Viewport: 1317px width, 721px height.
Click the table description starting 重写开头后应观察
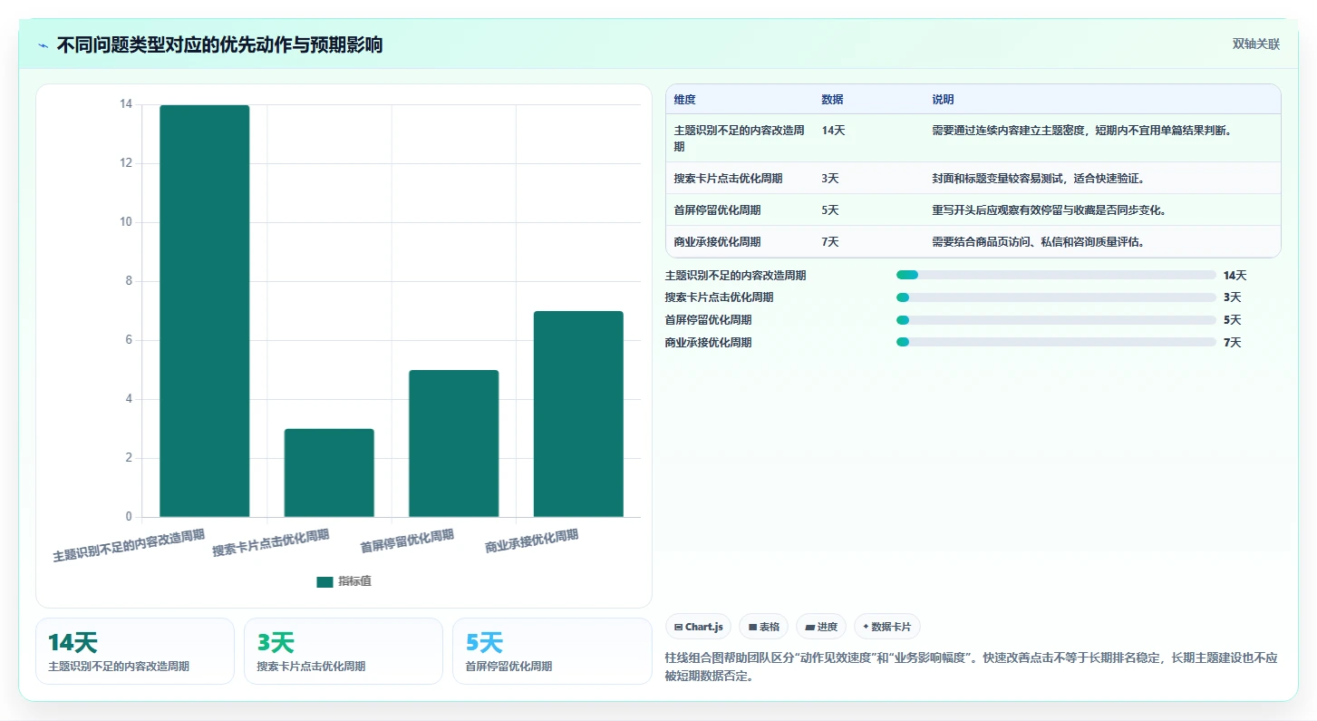(1049, 209)
